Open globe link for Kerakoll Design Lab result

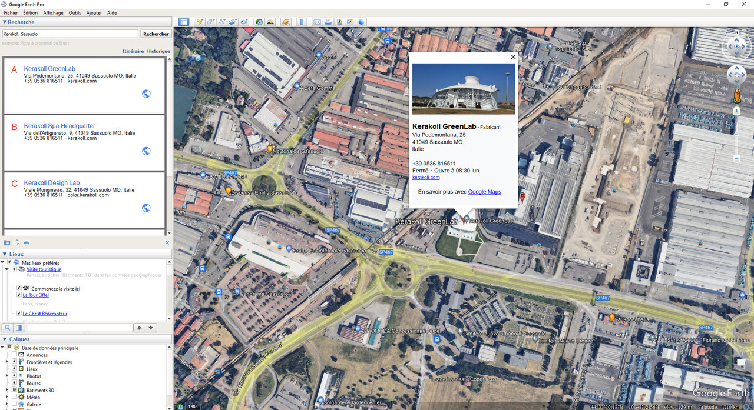(x=146, y=208)
